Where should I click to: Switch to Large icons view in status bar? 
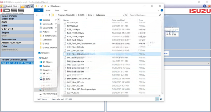coord(161,99)
